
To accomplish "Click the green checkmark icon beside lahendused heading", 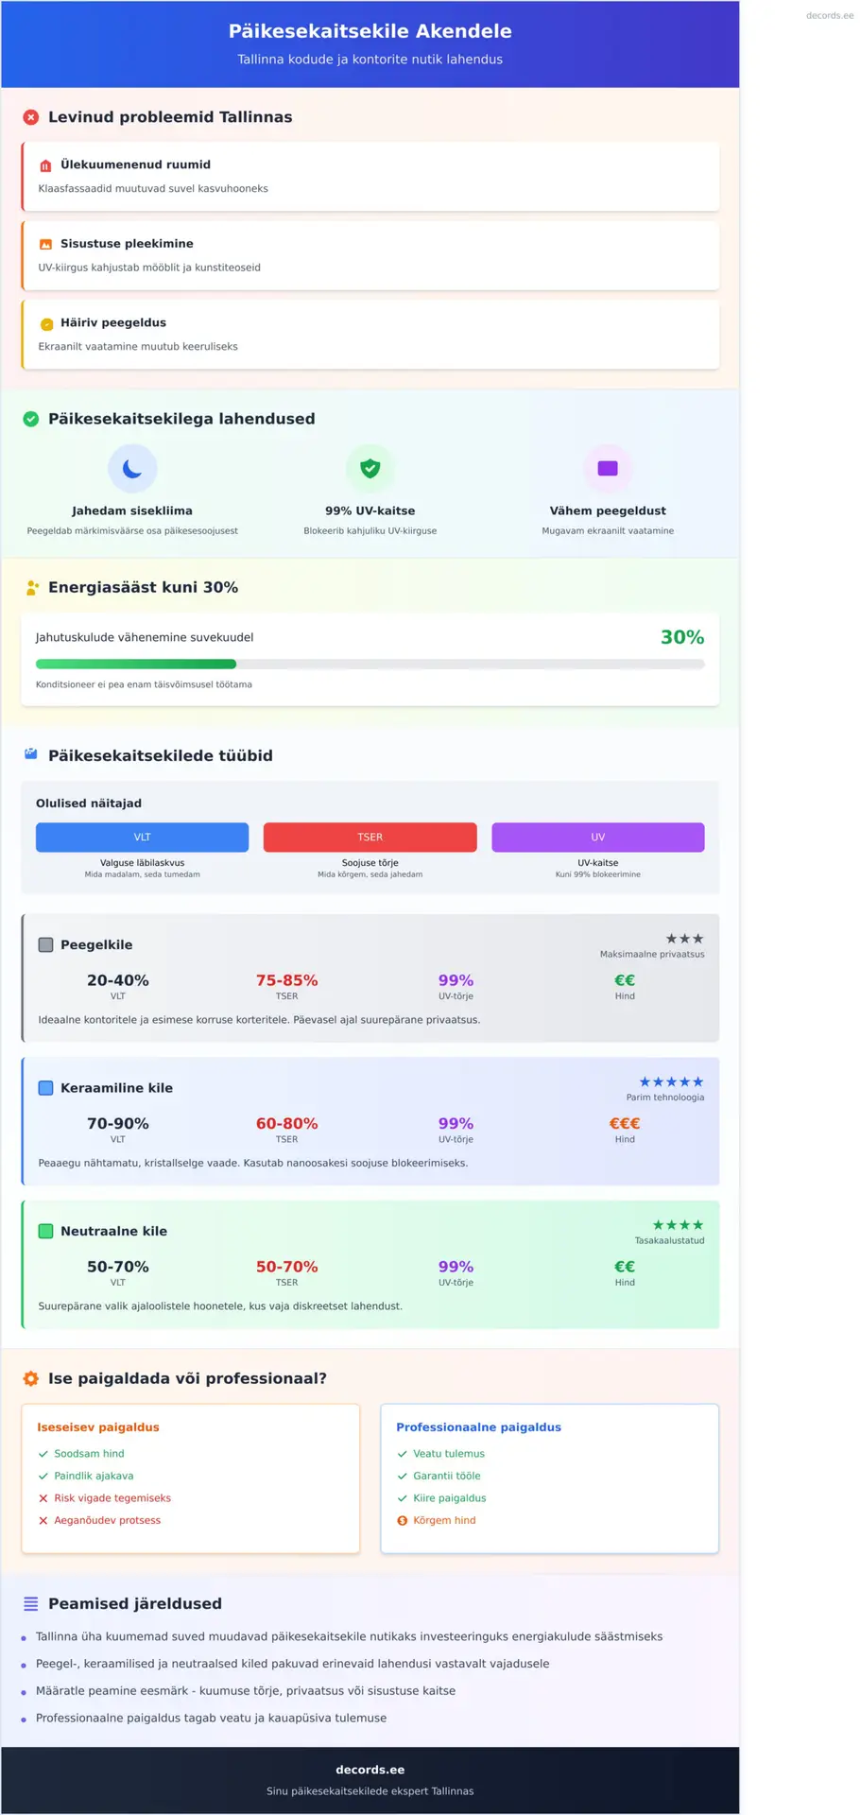I will [x=31, y=419].
